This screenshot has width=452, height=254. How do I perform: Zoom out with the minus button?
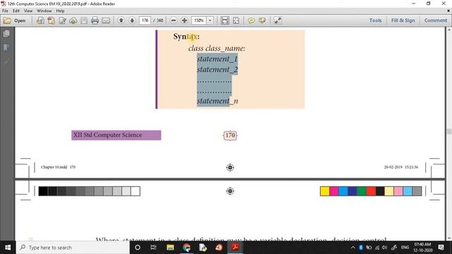173,20
